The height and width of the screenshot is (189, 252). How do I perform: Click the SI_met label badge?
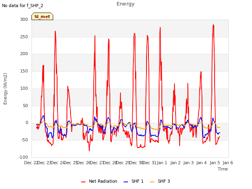(x=42, y=17)
